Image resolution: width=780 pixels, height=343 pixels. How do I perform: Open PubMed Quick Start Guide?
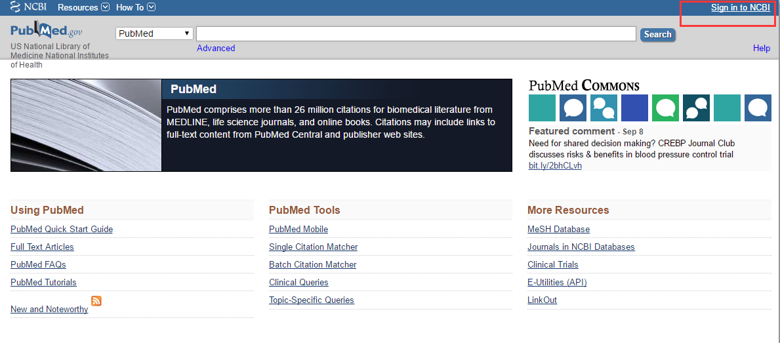pyautogui.click(x=62, y=229)
